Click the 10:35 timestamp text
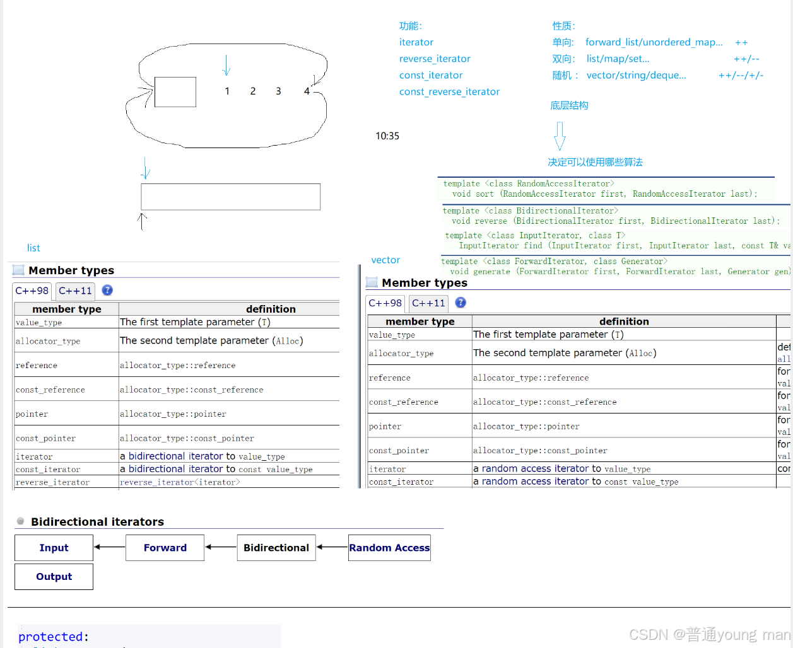Viewport: 793px width, 648px height. click(387, 136)
